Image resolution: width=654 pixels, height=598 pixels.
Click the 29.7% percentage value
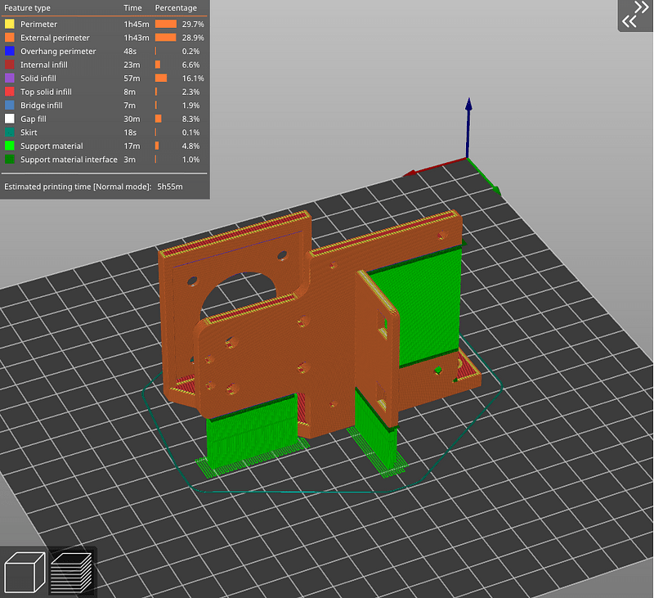tap(193, 25)
